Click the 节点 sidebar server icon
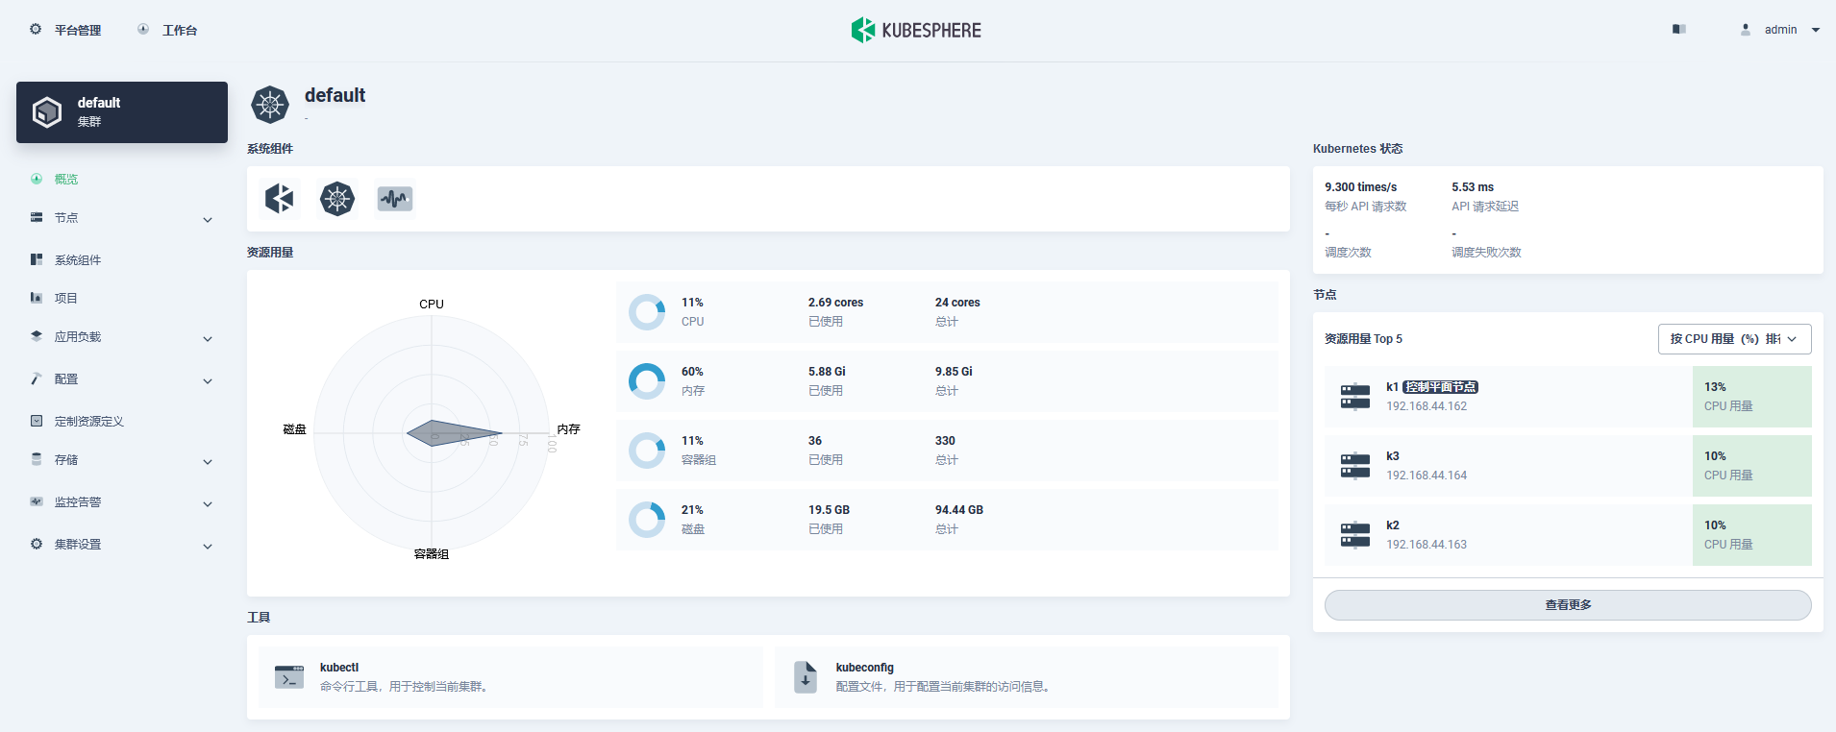Image resolution: width=1836 pixels, height=732 pixels. [x=37, y=217]
